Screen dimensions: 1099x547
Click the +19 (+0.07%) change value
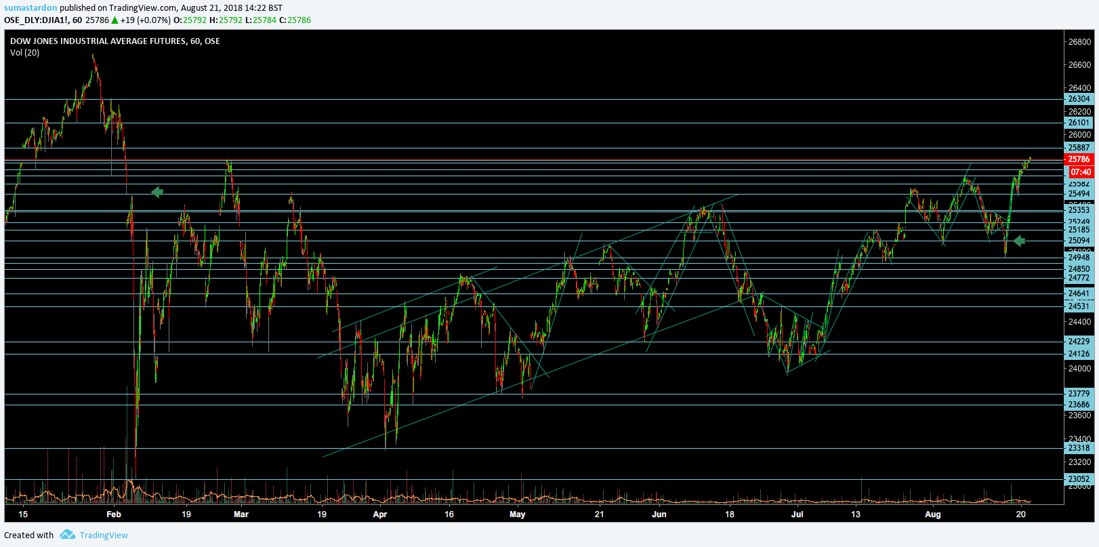point(145,20)
